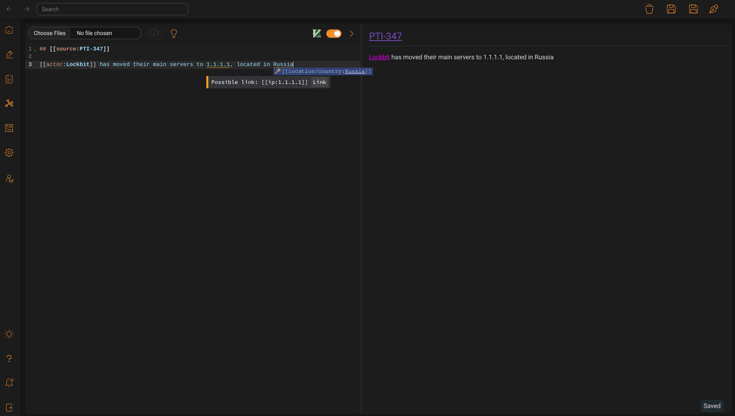Focus the Search input field
Screen dimensions: 735x416
click(x=112, y=9)
